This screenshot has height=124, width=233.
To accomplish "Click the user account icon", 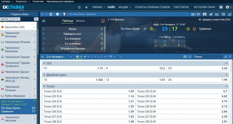I will (x=227, y=7).
